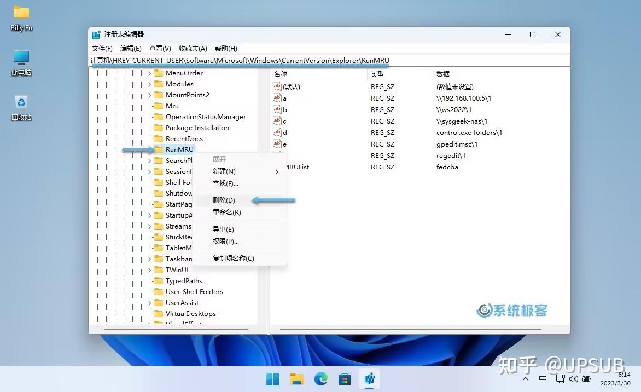Click 导出(E) in the context menu

pyautogui.click(x=223, y=229)
